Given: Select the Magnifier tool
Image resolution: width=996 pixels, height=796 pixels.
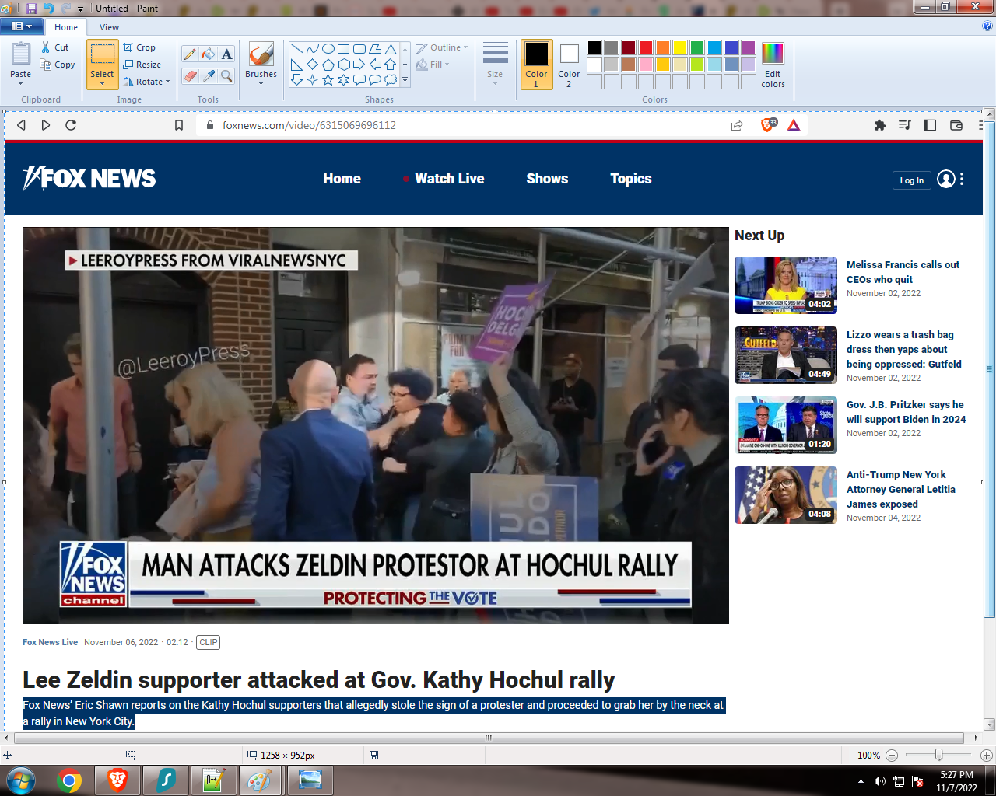Looking at the screenshot, I should [226, 75].
